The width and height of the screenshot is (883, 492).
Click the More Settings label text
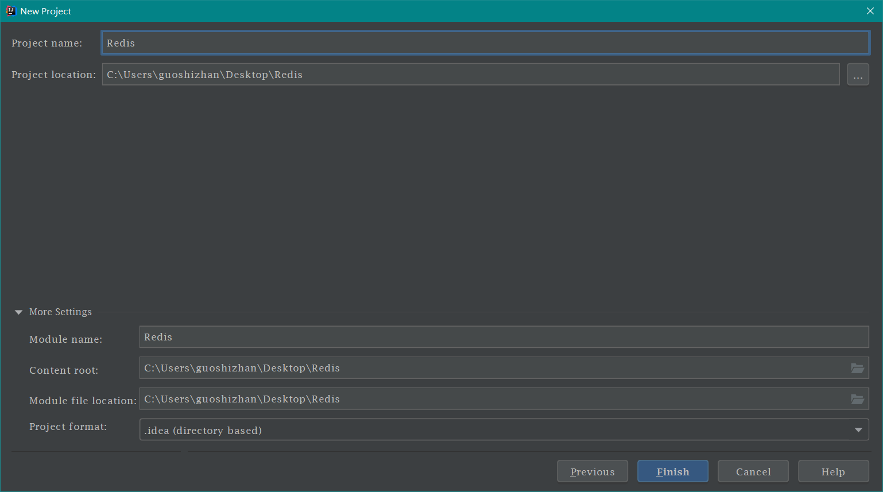[x=60, y=312]
